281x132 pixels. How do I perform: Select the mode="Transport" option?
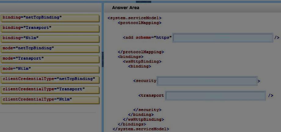50,59
